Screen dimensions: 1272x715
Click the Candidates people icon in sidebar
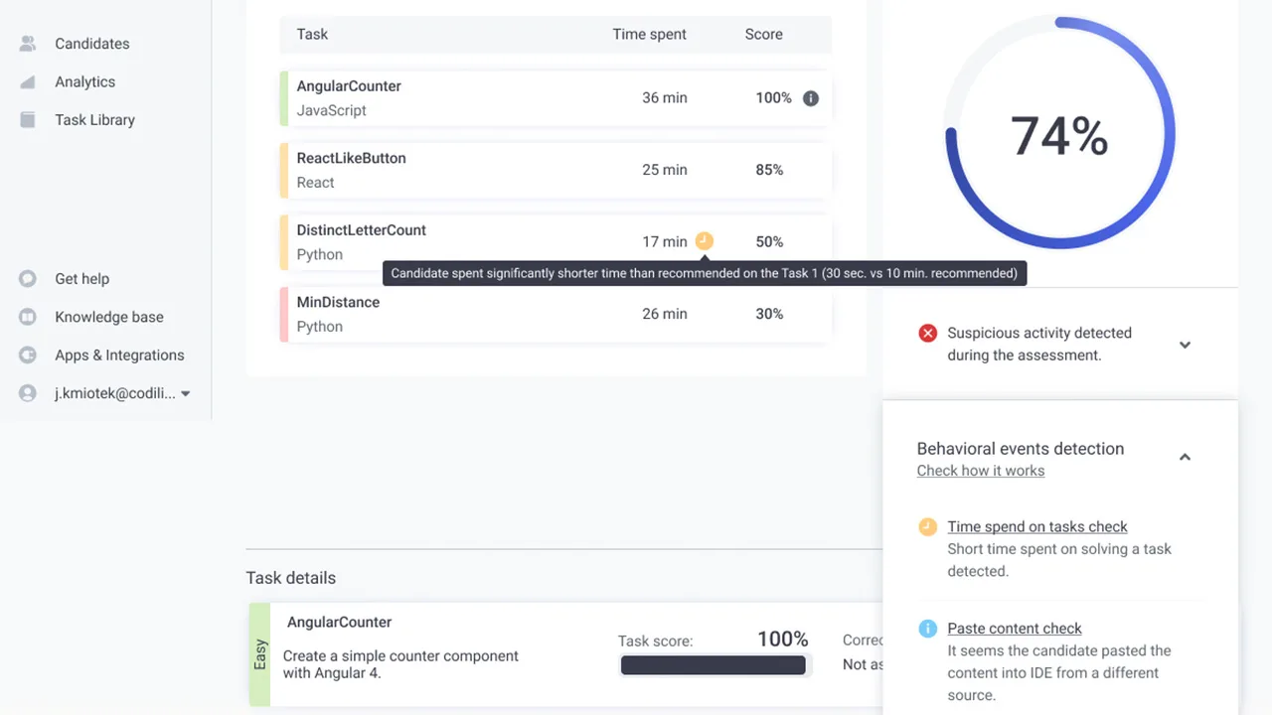(x=28, y=44)
